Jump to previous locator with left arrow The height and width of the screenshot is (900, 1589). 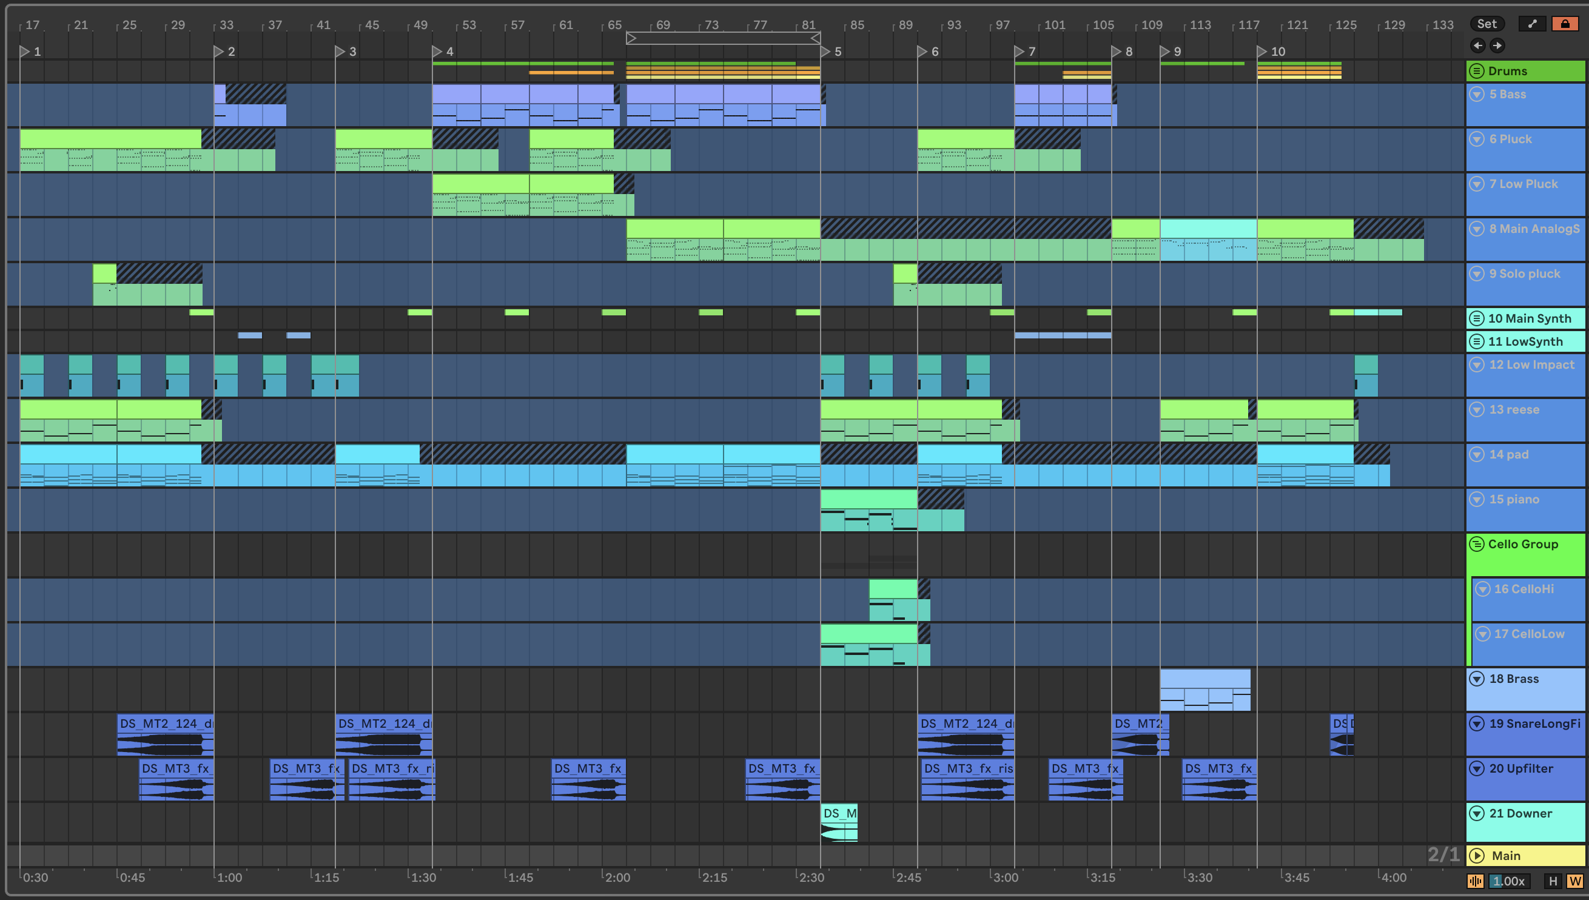tap(1477, 45)
